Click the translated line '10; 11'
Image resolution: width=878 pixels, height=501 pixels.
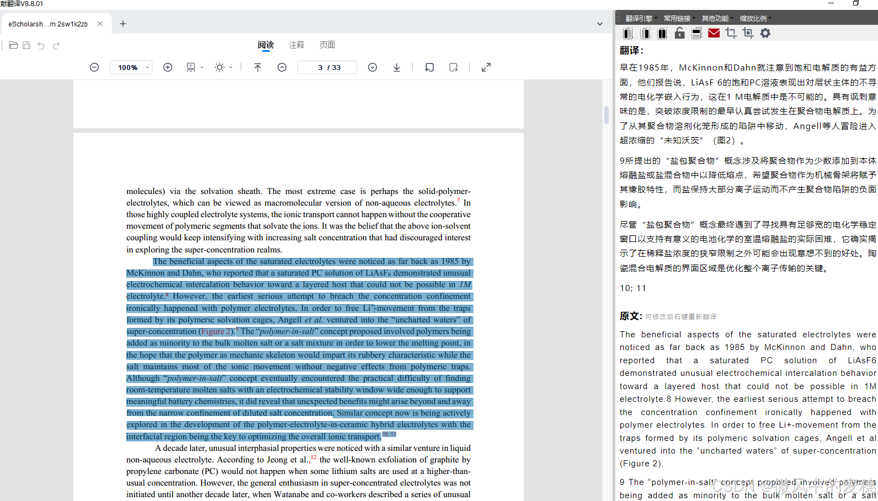[632, 288]
